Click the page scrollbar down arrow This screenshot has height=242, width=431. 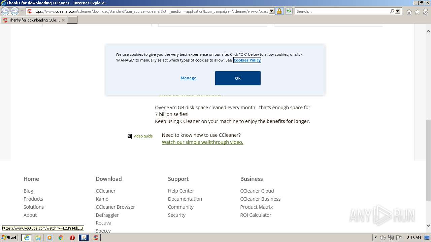pos(428,226)
